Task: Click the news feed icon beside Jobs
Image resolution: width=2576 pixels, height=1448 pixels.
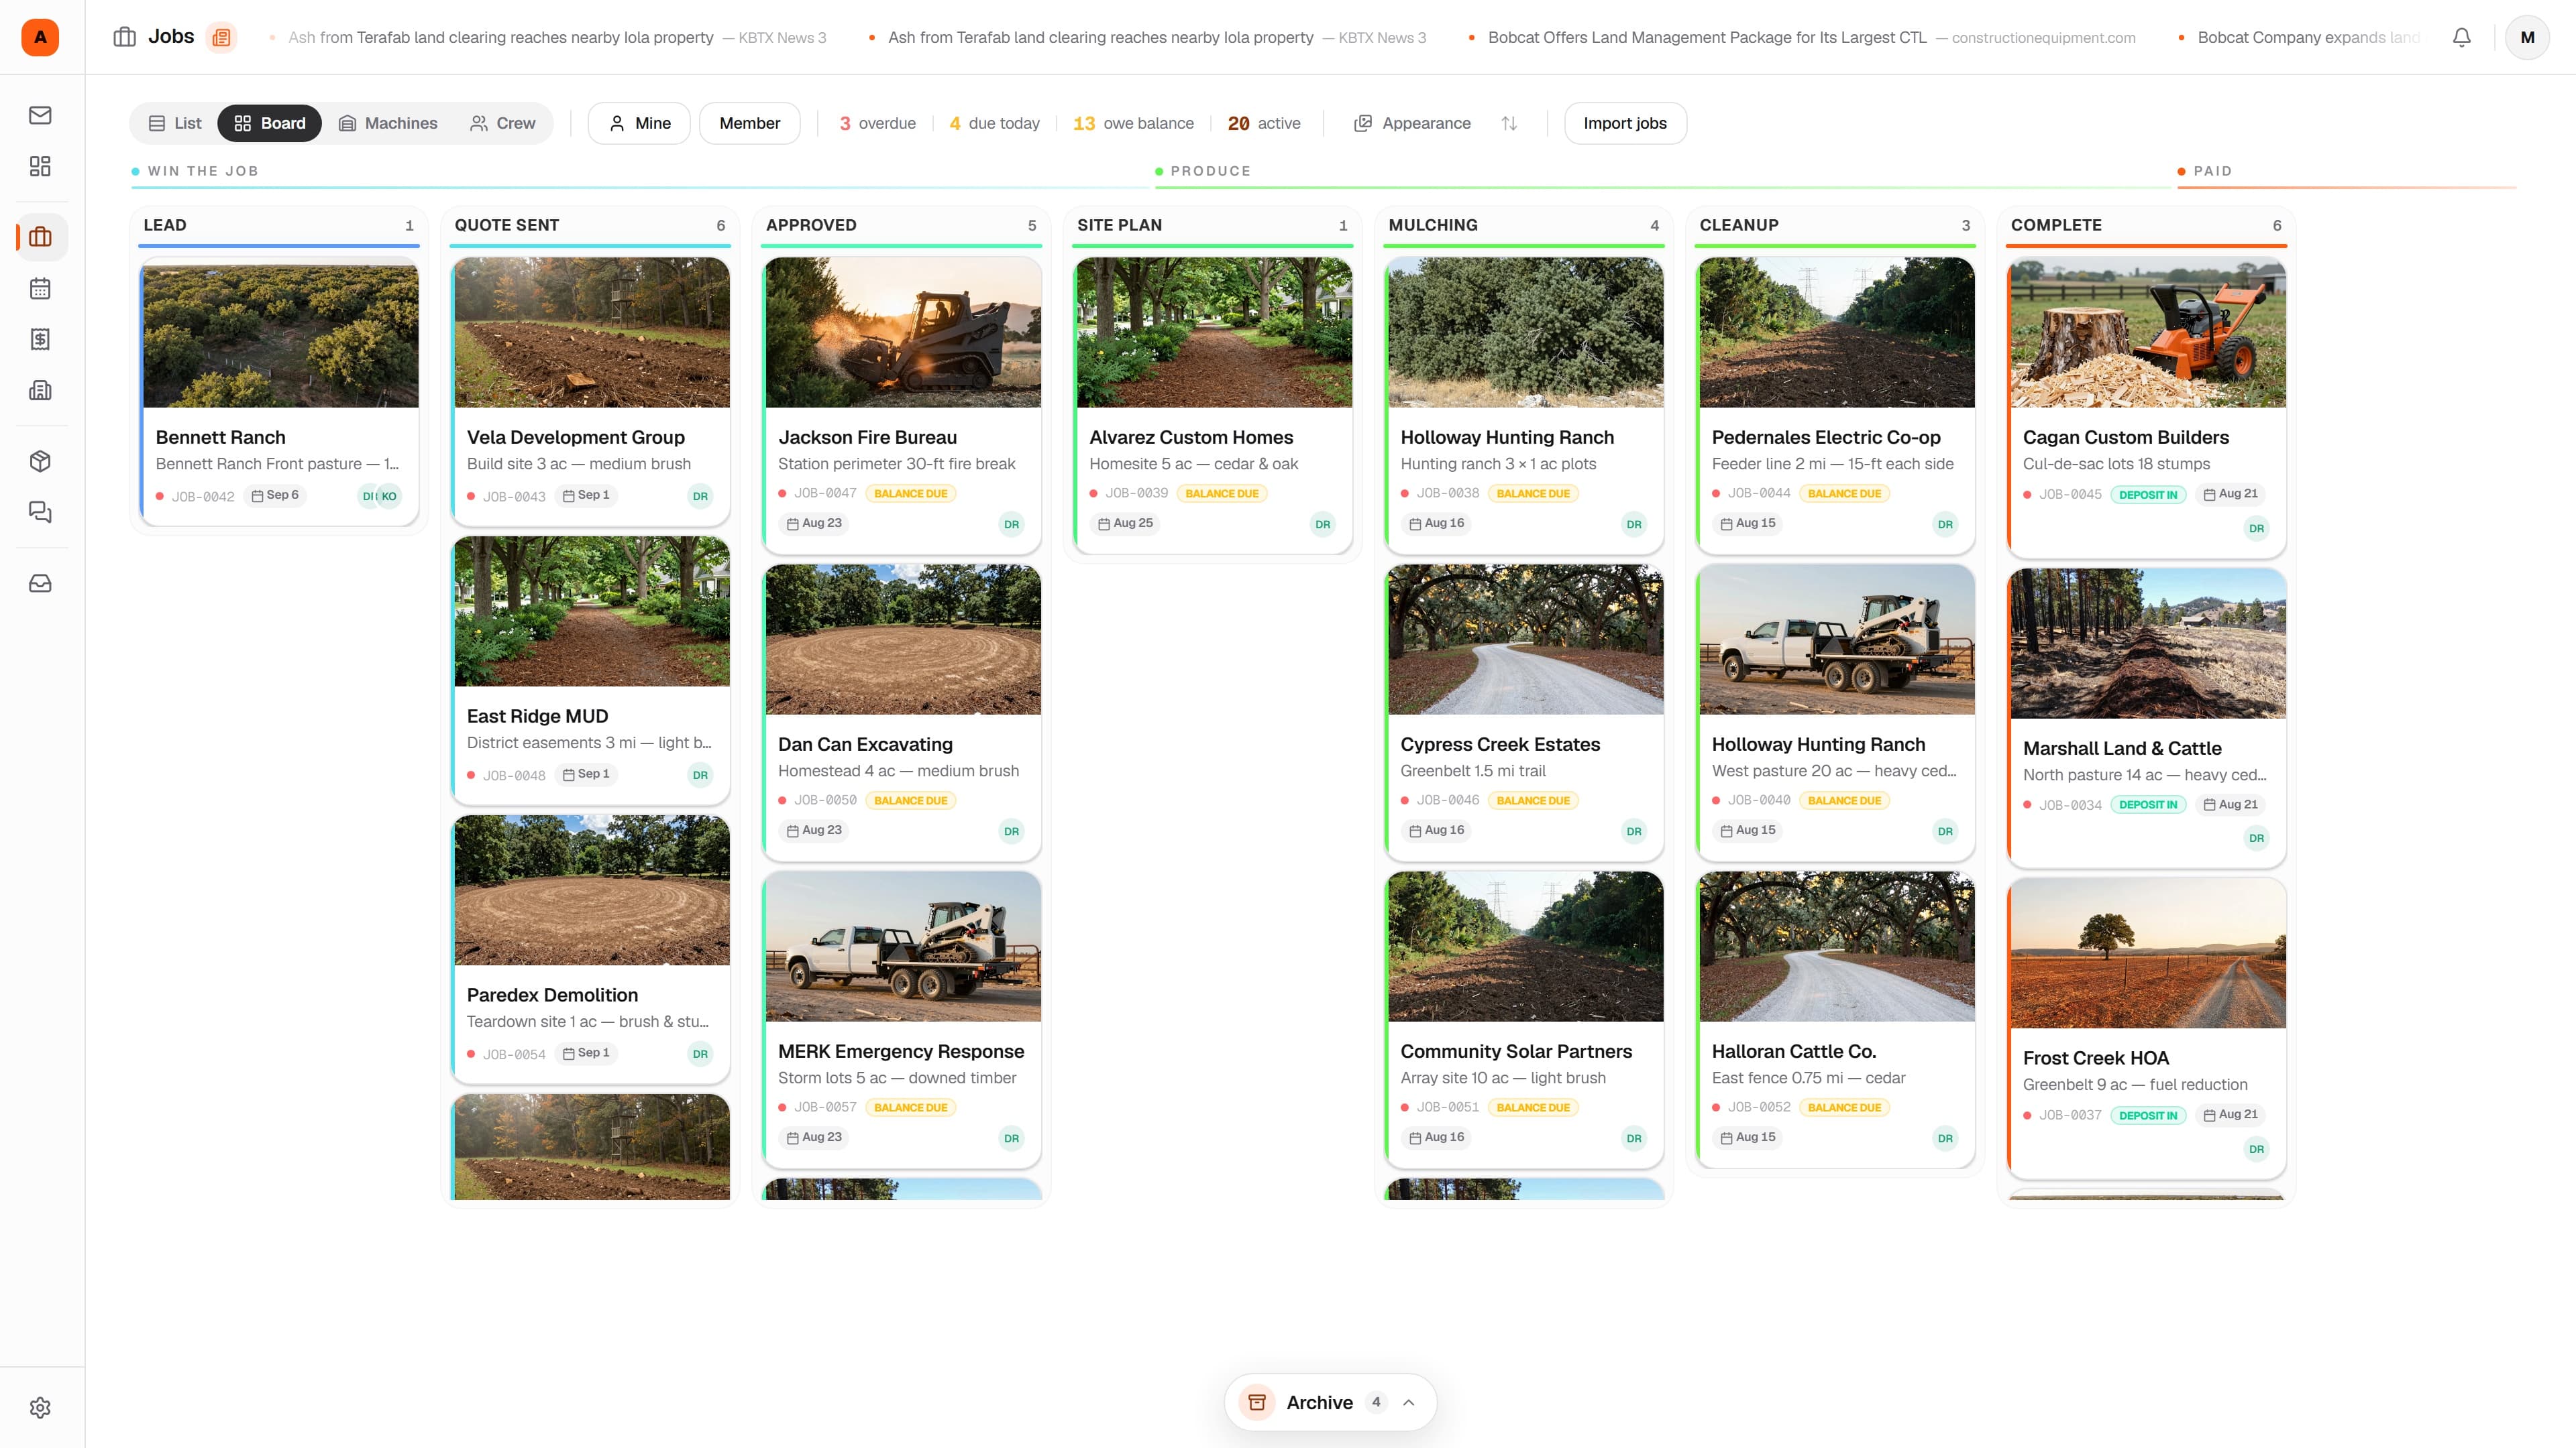Action: pos(221,37)
